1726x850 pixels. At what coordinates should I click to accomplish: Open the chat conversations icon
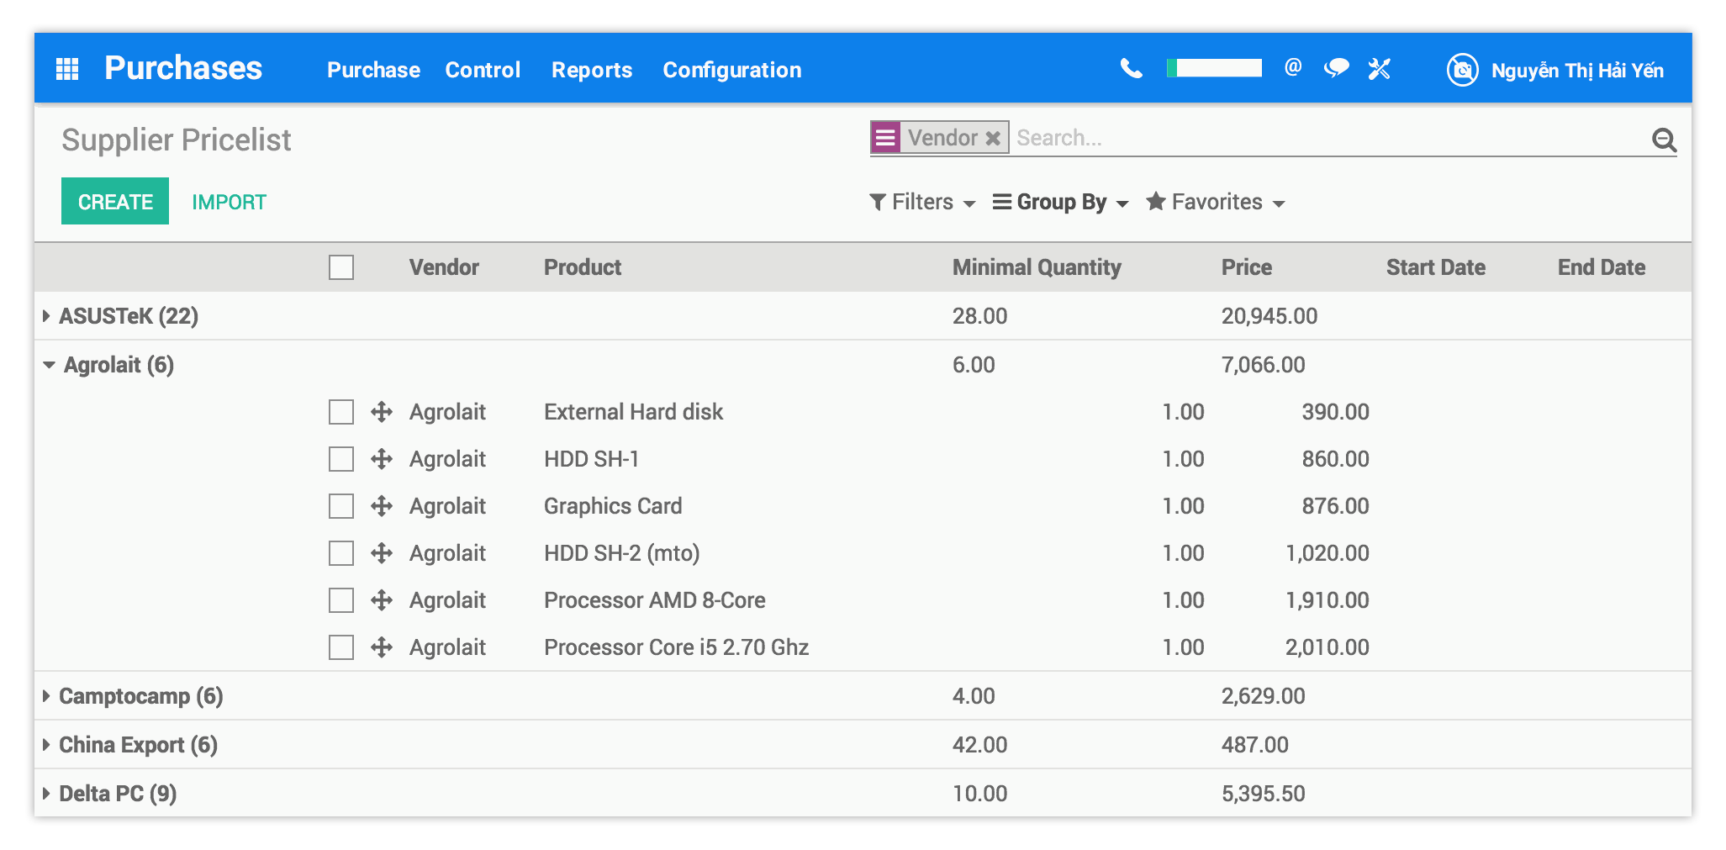[x=1336, y=69]
